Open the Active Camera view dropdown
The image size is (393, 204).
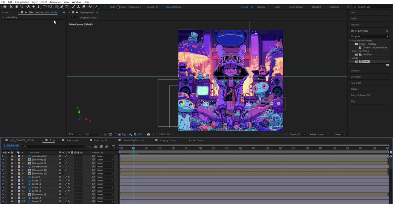319,134
